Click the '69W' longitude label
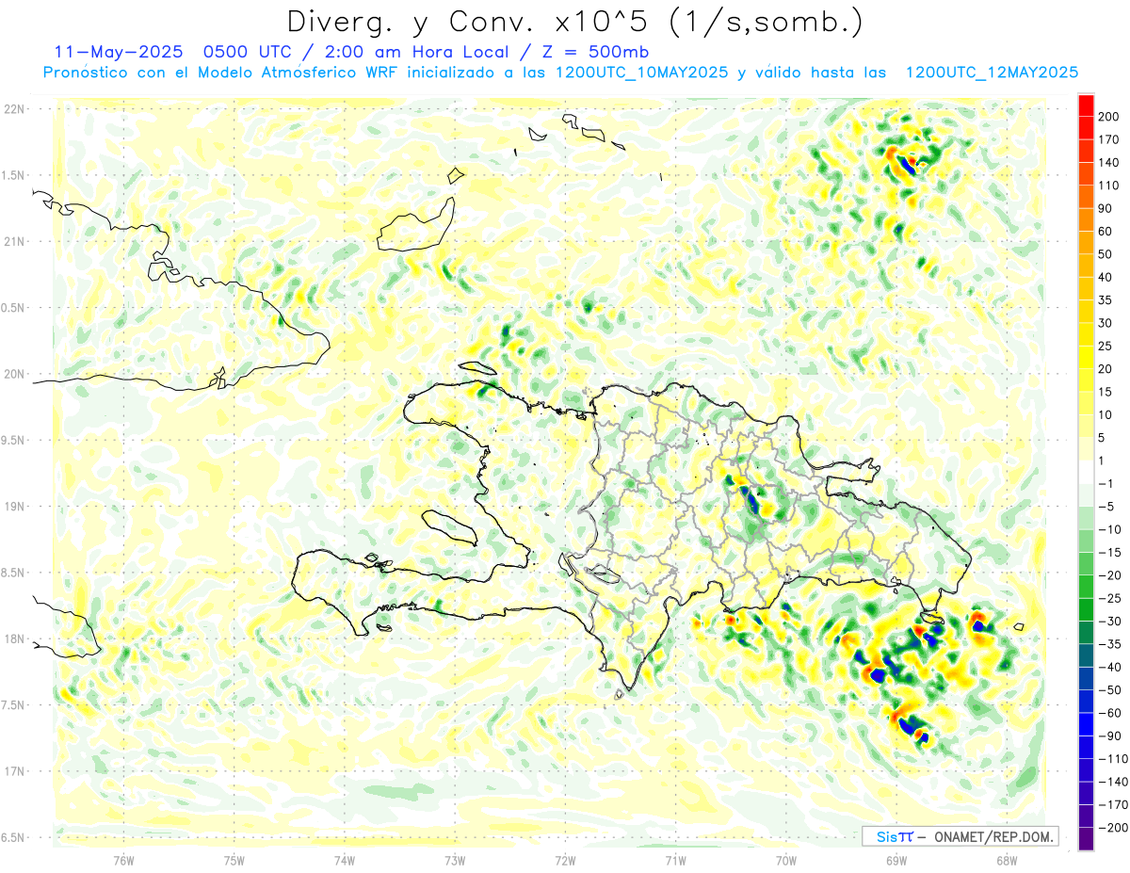 (896, 860)
